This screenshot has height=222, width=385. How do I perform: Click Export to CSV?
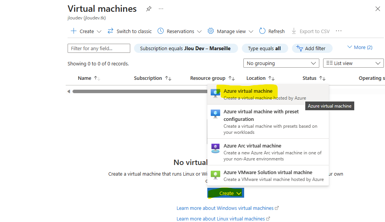[310, 31]
